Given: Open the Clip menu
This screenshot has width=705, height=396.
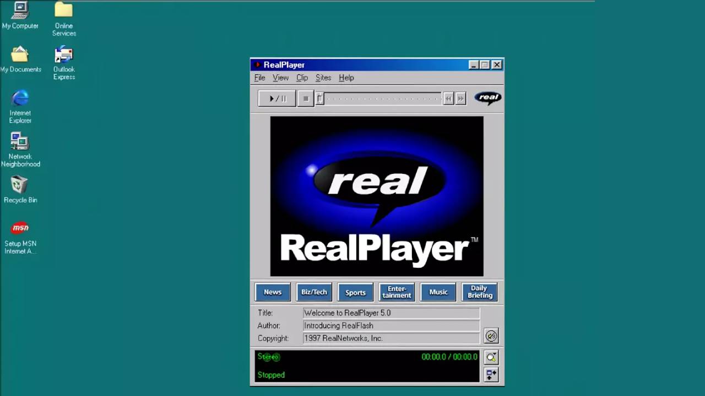Looking at the screenshot, I should tap(302, 78).
